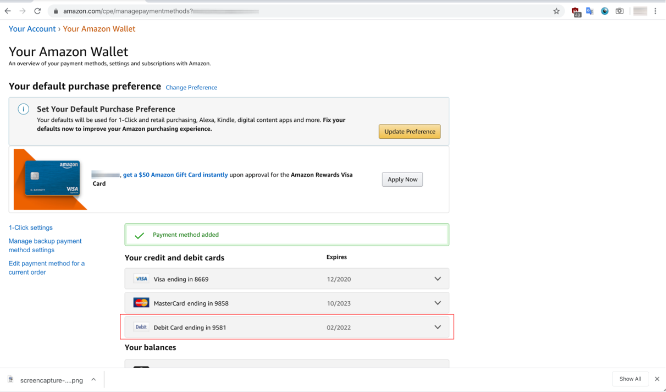Click the MasterCard logo on card ending 9858
Image resolution: width=666 pixels, height=392 pixels.
coord(141,303)
